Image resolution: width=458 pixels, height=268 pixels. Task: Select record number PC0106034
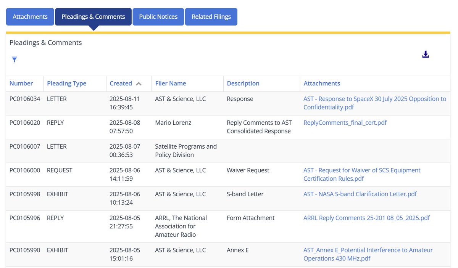(25, 99)
